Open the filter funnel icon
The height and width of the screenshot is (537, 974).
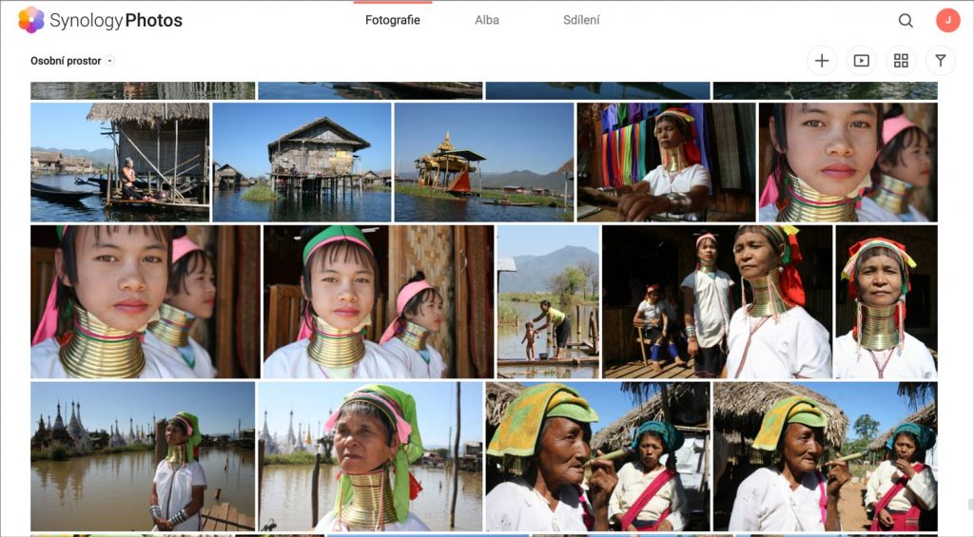point(941,61)
